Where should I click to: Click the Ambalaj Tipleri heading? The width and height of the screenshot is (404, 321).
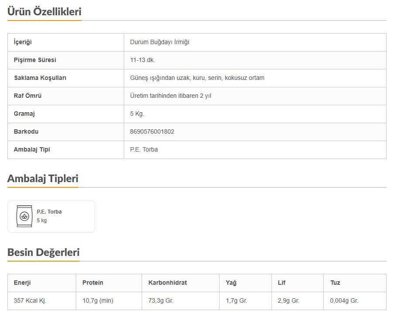pyautogui.click(x=43, y=179)
